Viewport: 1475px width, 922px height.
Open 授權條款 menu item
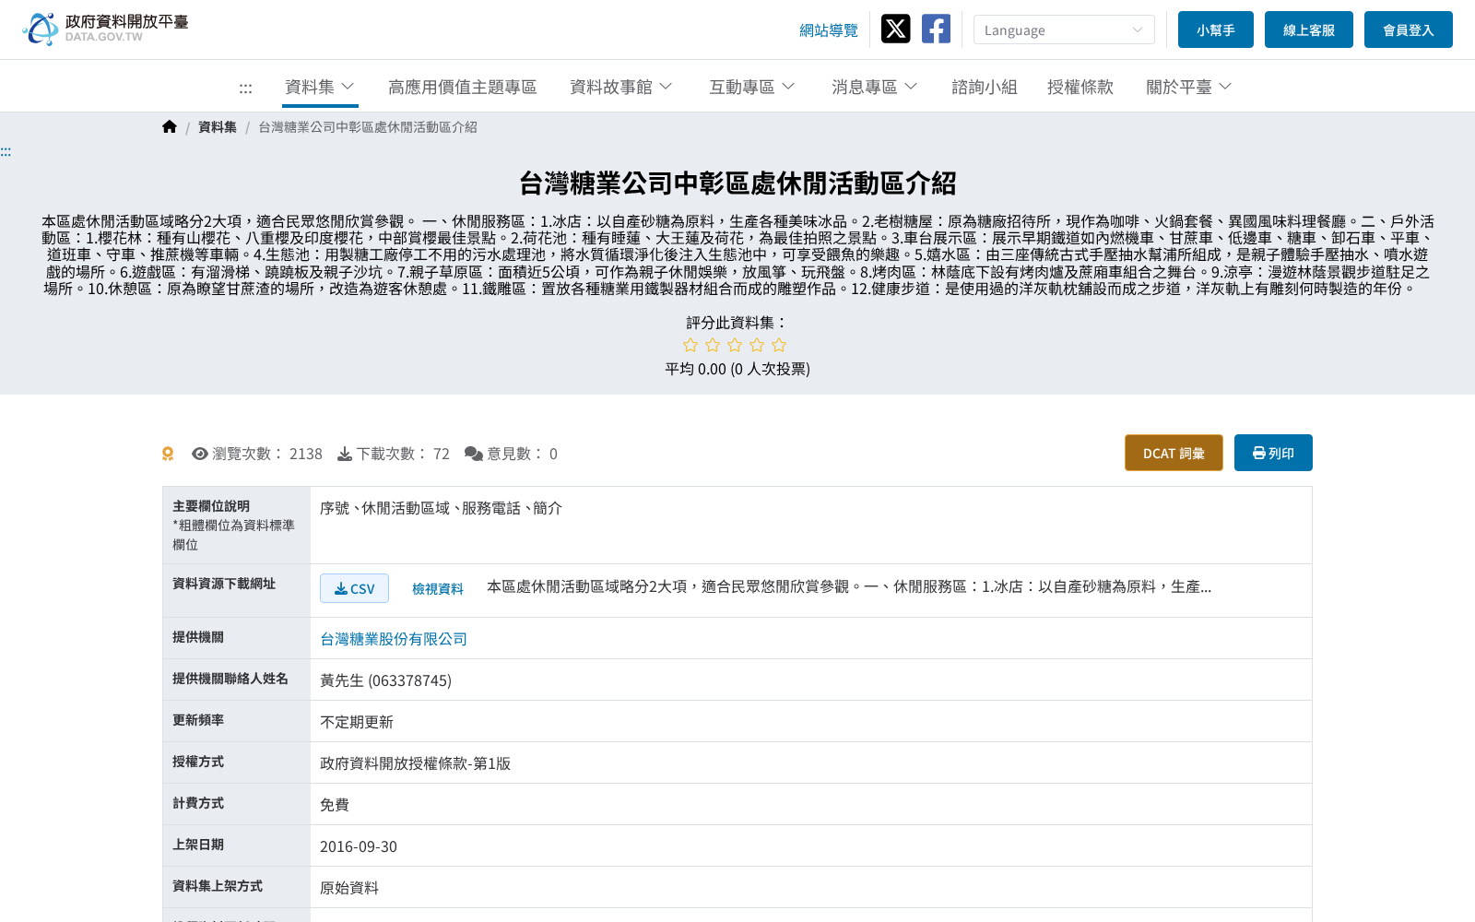(1080, 87)
